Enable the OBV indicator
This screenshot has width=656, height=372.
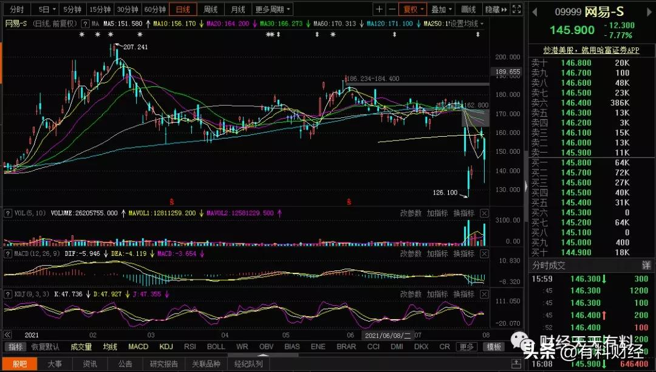[x=266, y=347]
